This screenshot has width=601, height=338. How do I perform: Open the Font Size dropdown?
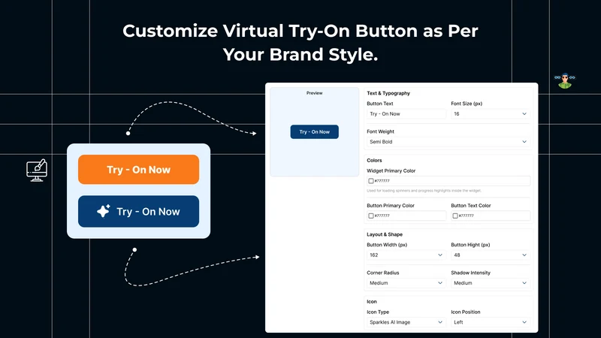tap(491, 114)
